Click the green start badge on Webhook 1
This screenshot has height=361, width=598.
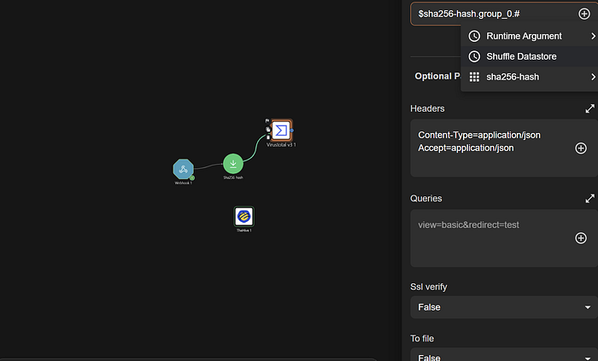point(192,178)
